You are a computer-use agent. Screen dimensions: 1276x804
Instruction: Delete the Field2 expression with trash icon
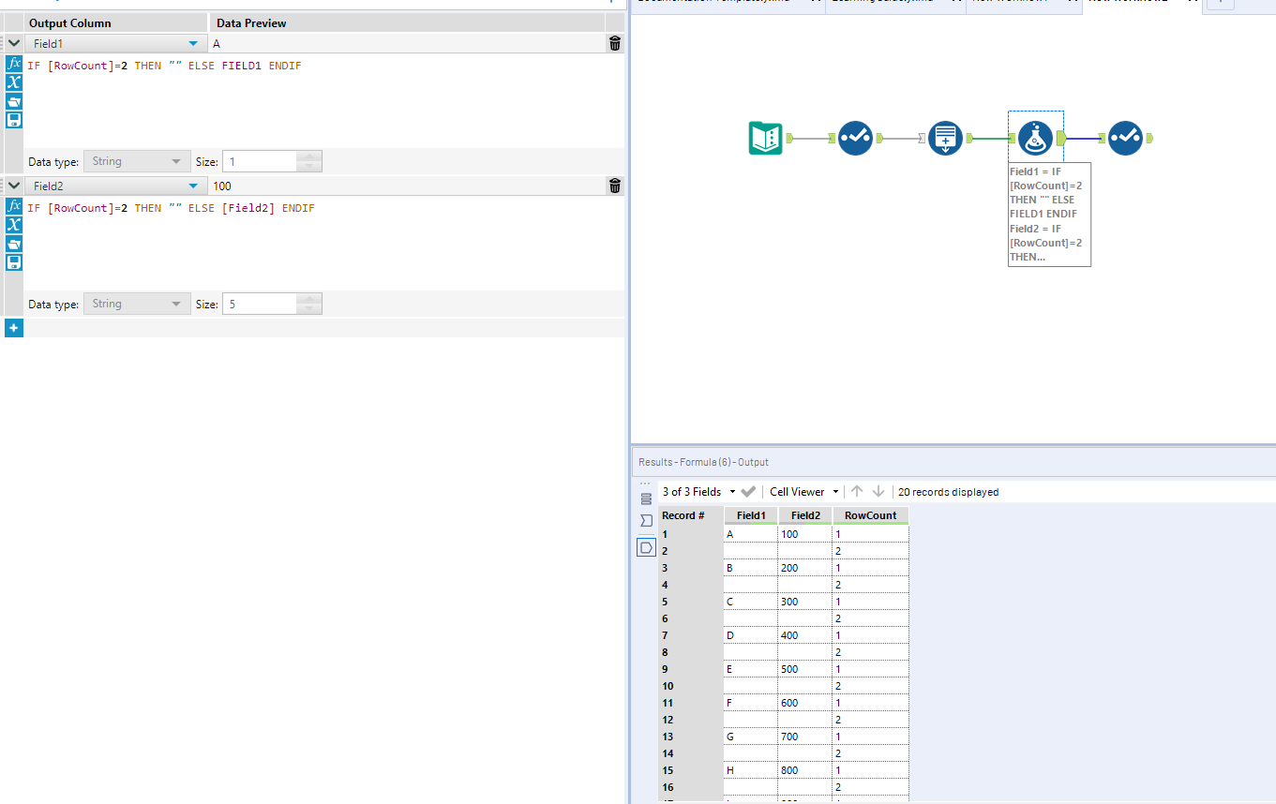(x=615, y=186)
